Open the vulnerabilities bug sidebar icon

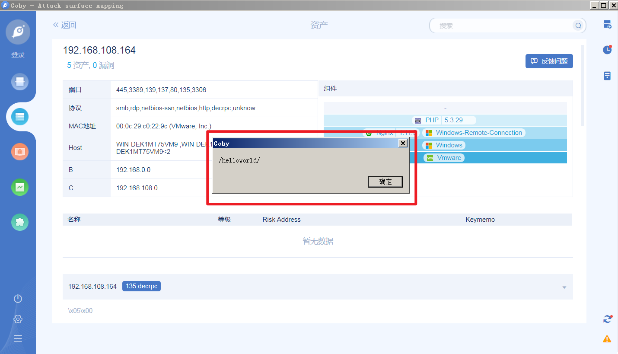tap(20, 152)
